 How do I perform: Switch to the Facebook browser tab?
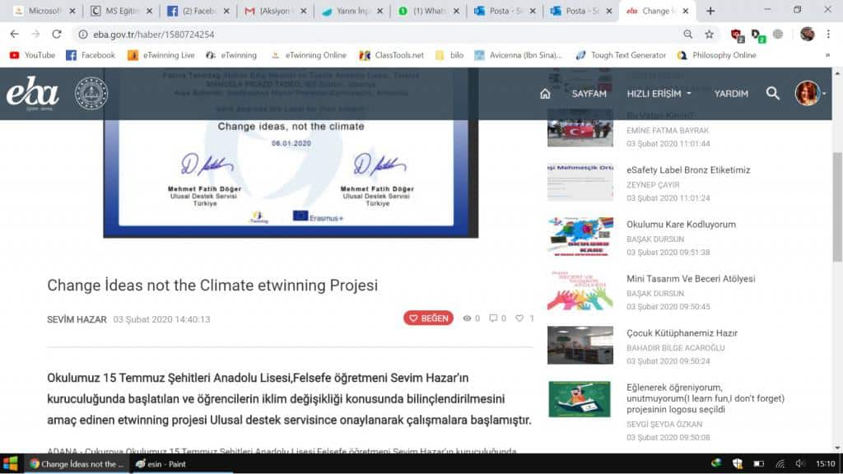(198, 11)
